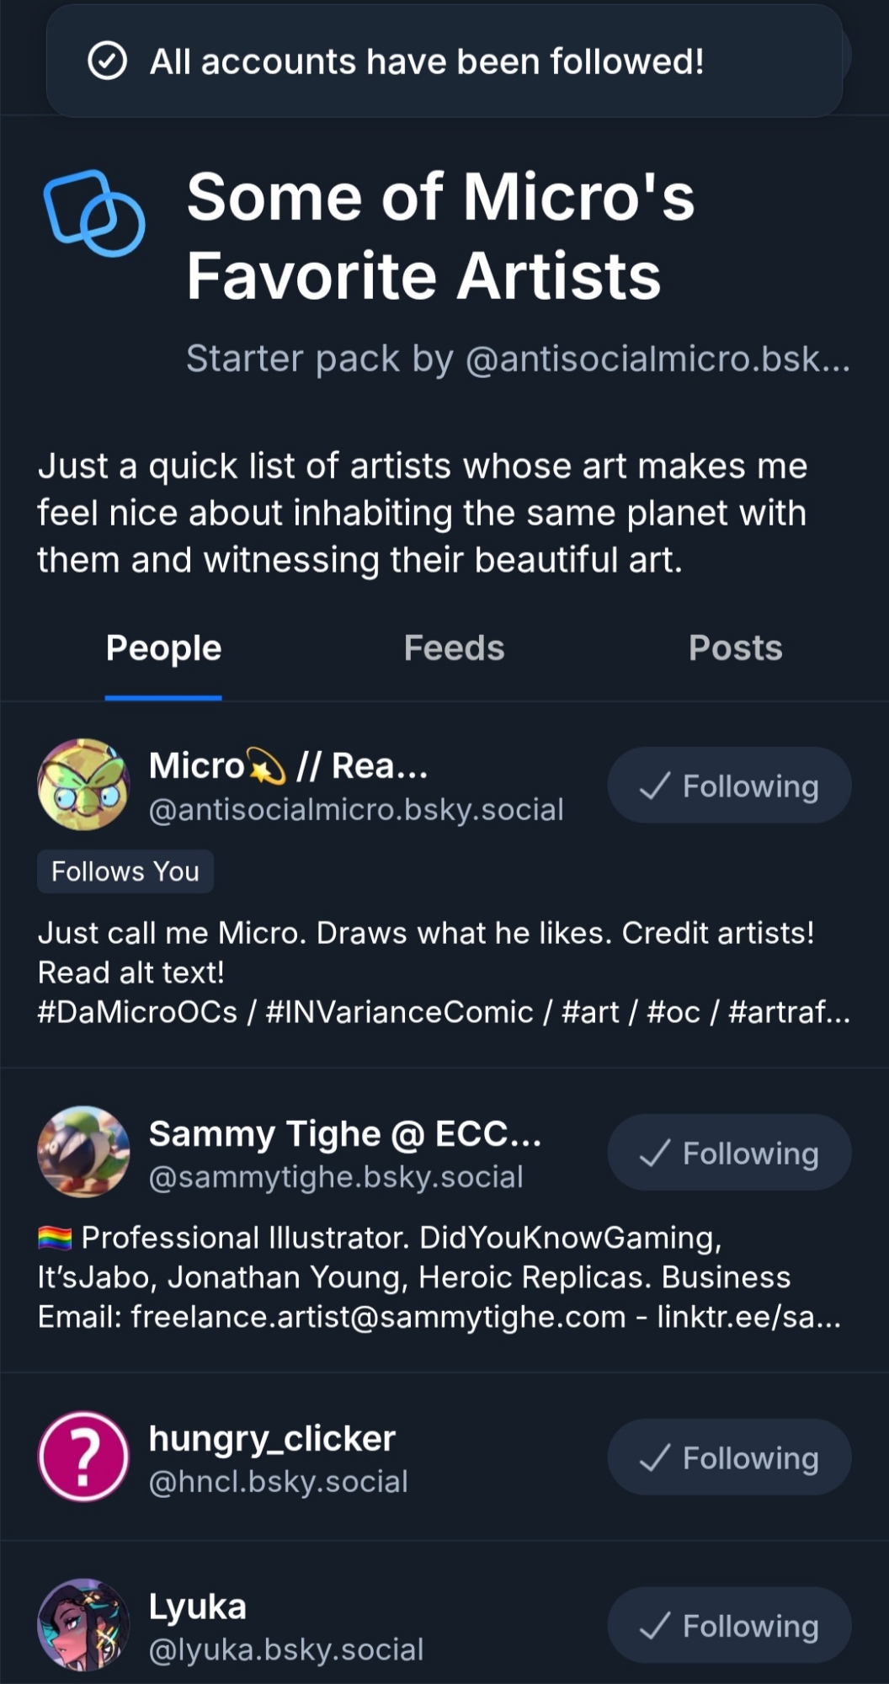Switch to the Feeds tab
889x1684 pixels.
(x=454, y=648)
